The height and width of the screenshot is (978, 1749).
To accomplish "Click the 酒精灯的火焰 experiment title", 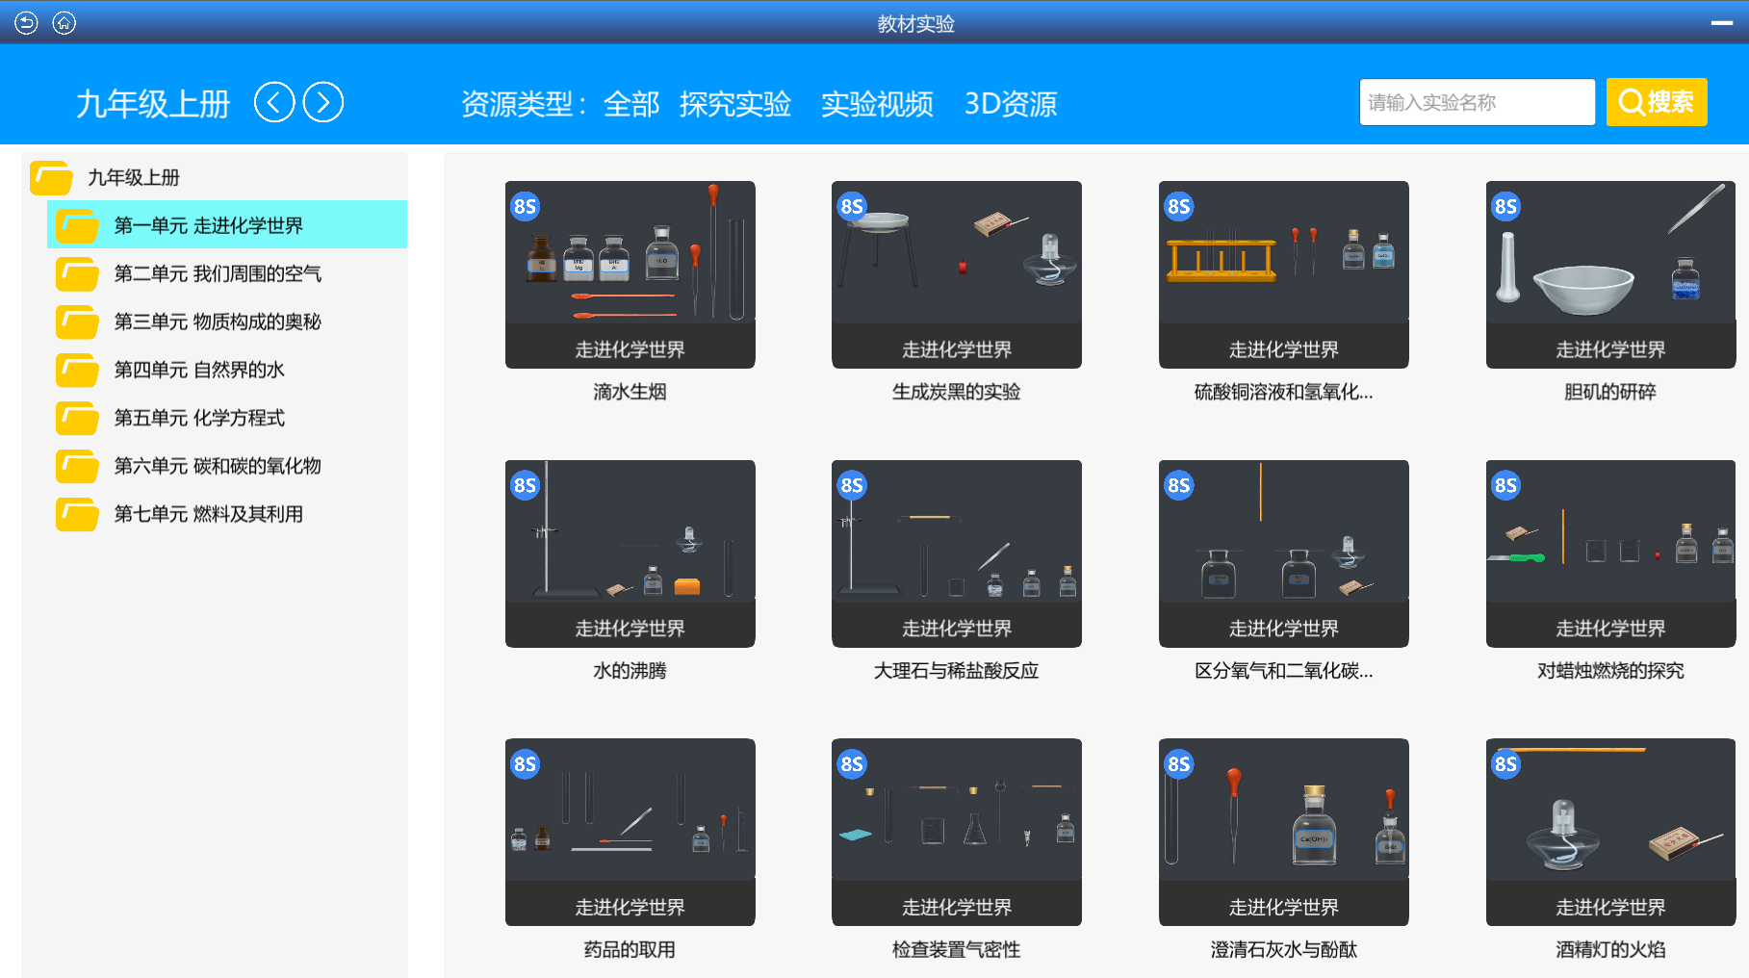I will click(x=1609, y=949).
